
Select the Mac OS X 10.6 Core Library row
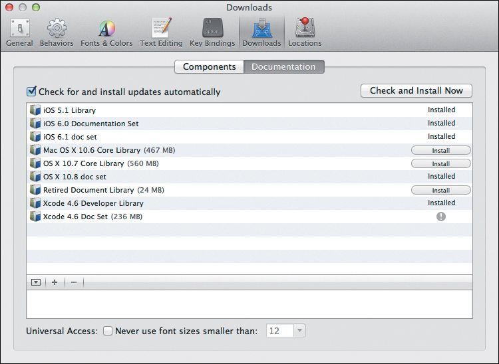tap(249, 150)
